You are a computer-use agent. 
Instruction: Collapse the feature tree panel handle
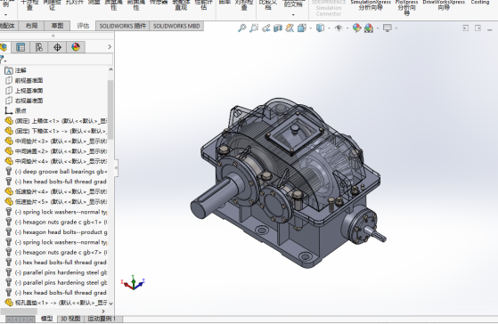click(116, 168)
